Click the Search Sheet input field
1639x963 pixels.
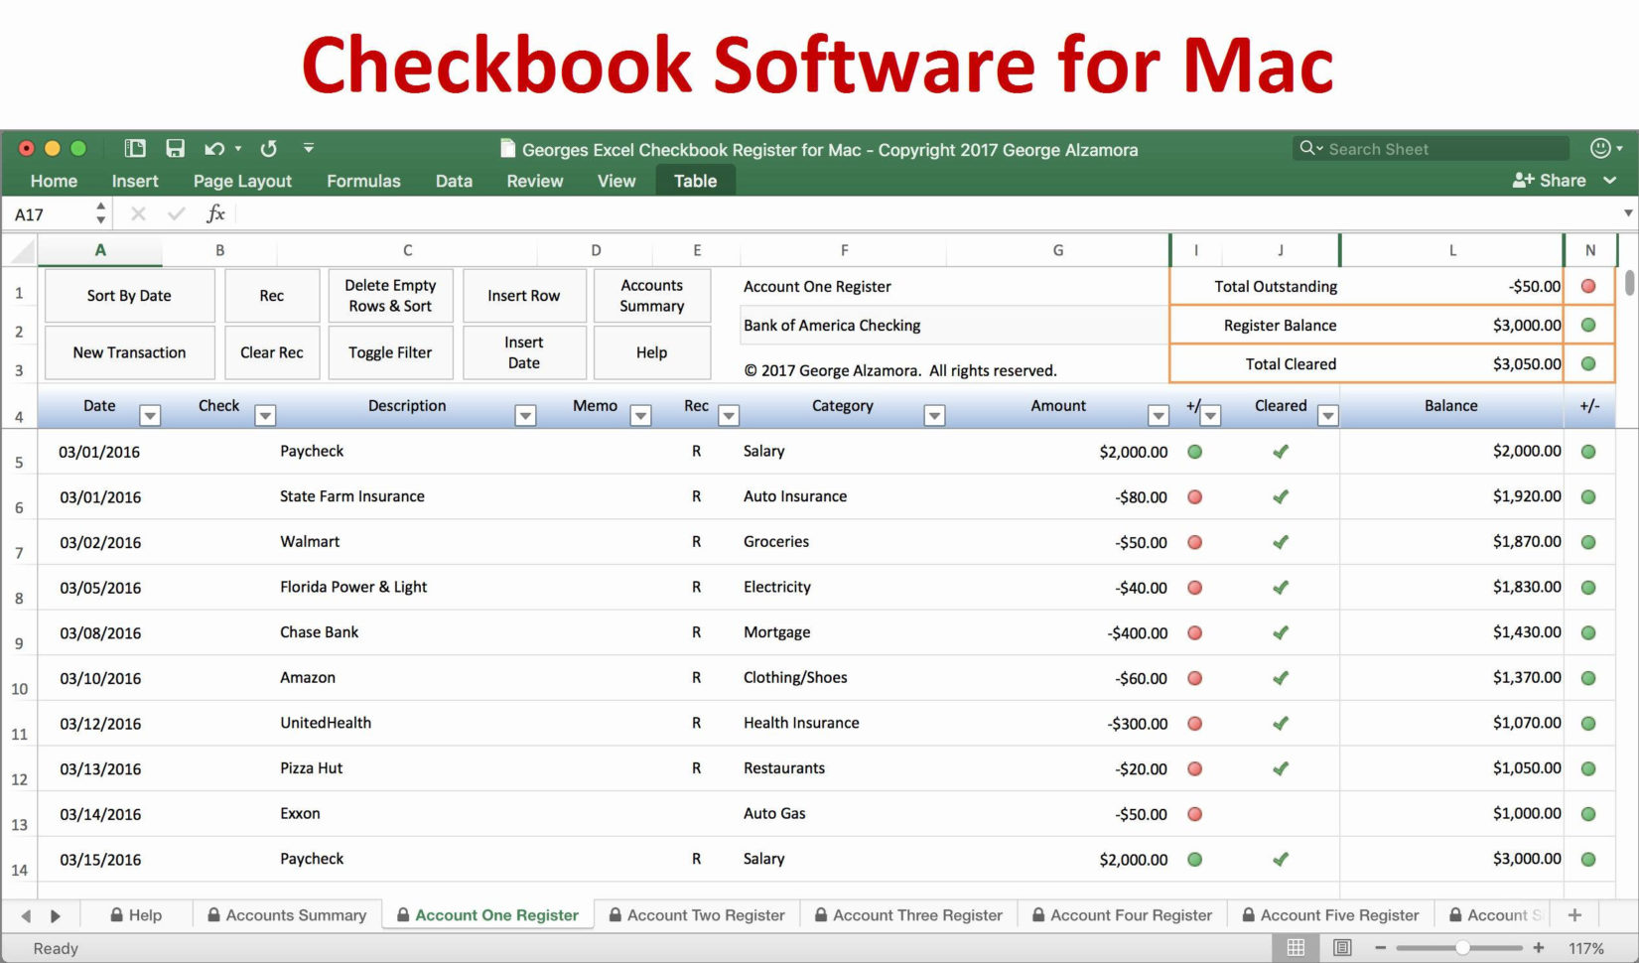[x=1431, y=149]
